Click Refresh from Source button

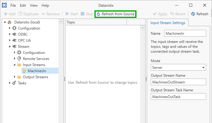point(115,14)
